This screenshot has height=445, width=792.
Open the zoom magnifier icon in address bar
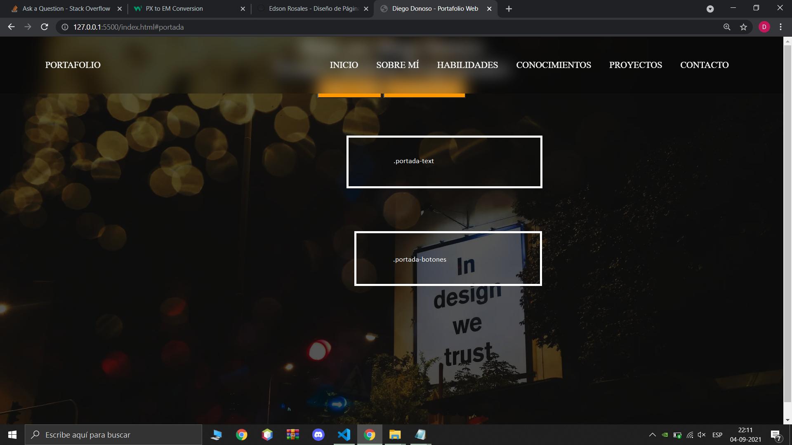click(x=727, y=27)
